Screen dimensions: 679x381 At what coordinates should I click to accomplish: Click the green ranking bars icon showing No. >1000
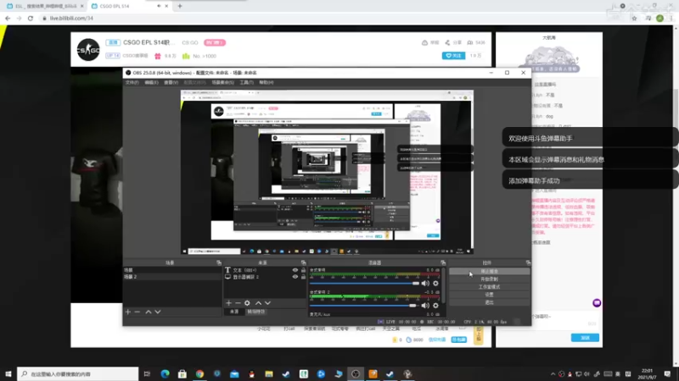coord(186,56)
